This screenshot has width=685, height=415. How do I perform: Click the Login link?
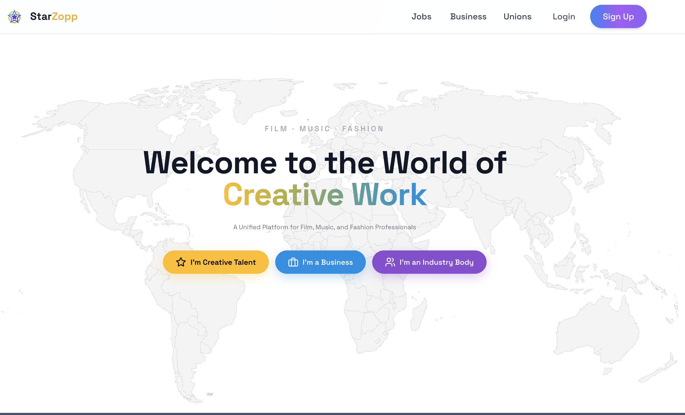tap(563, 17)
